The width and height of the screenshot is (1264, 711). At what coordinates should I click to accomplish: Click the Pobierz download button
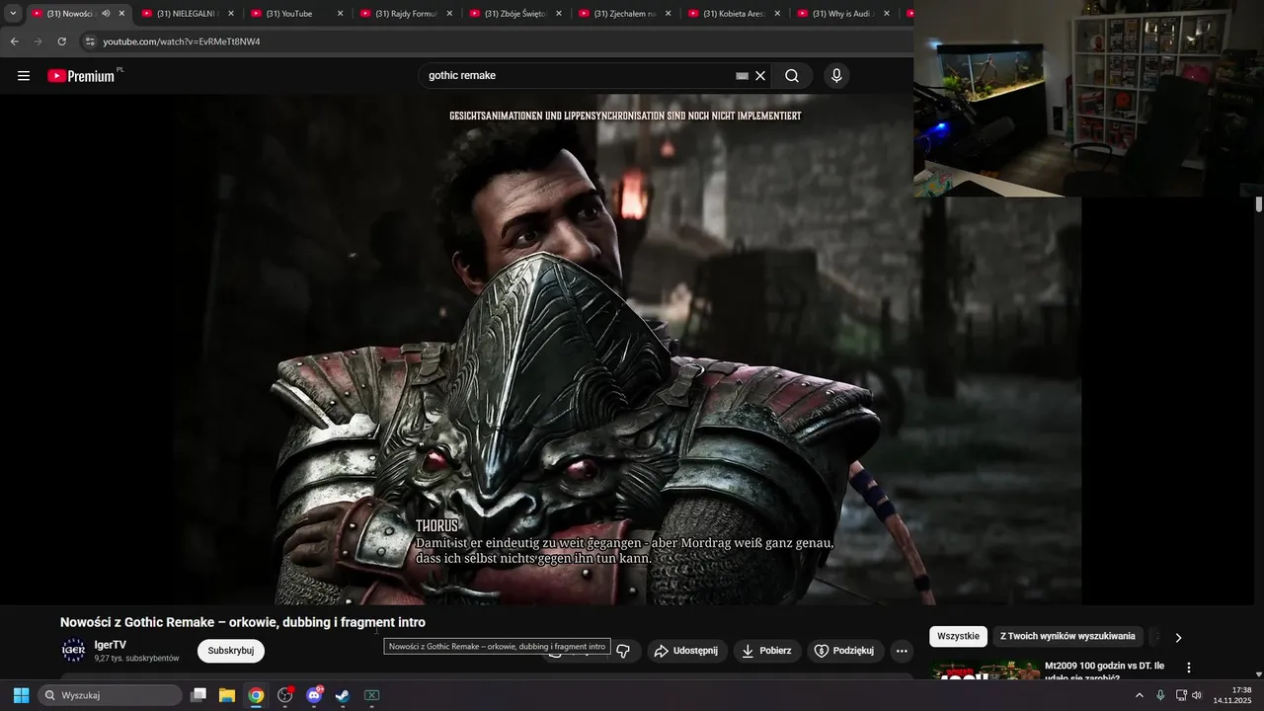(767, 651)
